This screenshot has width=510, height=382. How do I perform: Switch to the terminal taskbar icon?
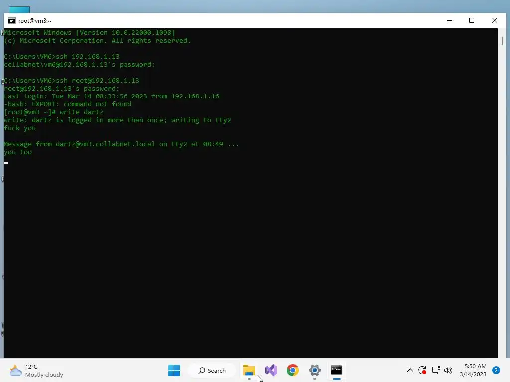336,370
